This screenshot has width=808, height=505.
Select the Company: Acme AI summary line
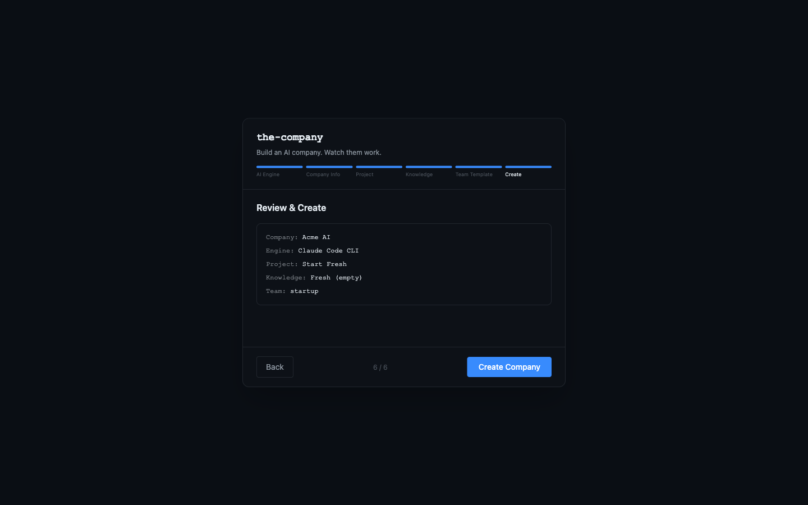pos(298,237)
